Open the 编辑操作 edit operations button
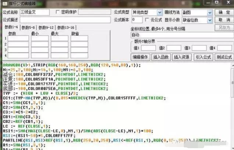 (140, 57)
